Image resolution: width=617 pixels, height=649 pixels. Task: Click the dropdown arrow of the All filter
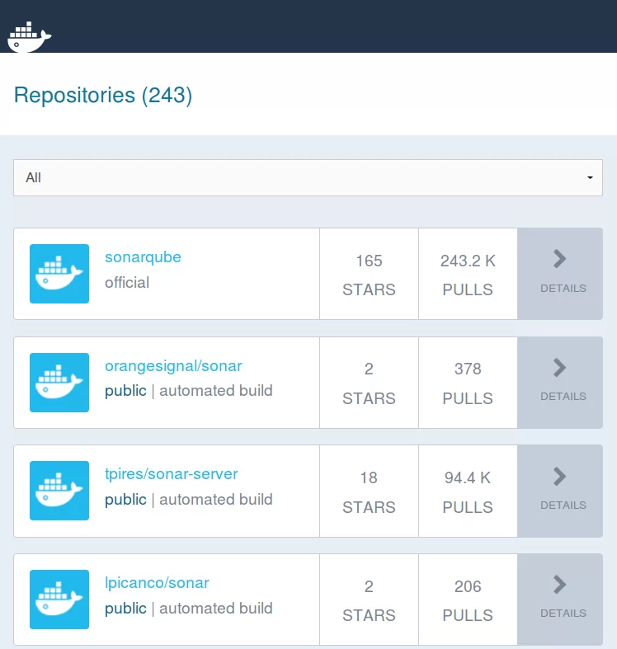tap(590, 177)
